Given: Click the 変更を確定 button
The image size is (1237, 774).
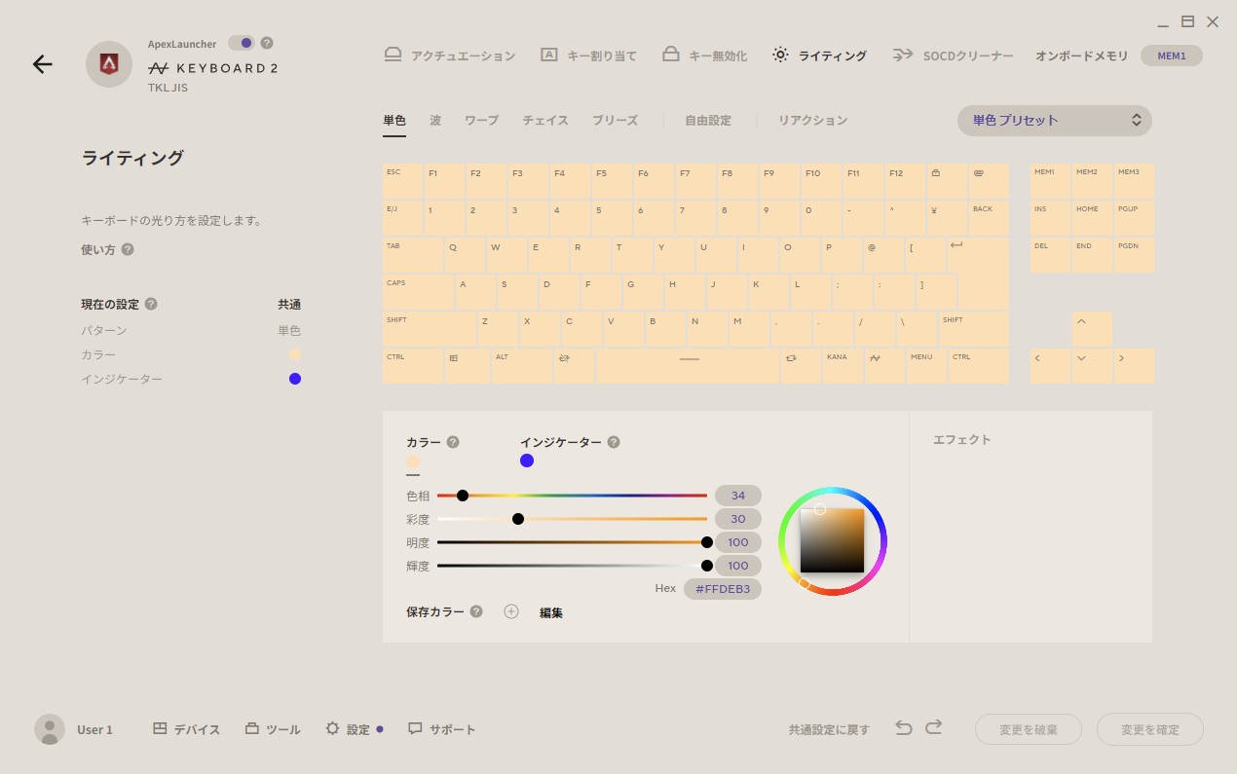Looking at the screenshot, I should point(1149,728).
